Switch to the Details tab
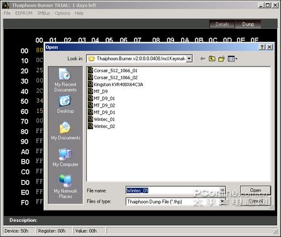The width and height of the screenshot is (281, 237). coord(223,24)
